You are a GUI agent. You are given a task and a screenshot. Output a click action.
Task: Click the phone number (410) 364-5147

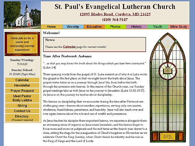pos(115,20)
